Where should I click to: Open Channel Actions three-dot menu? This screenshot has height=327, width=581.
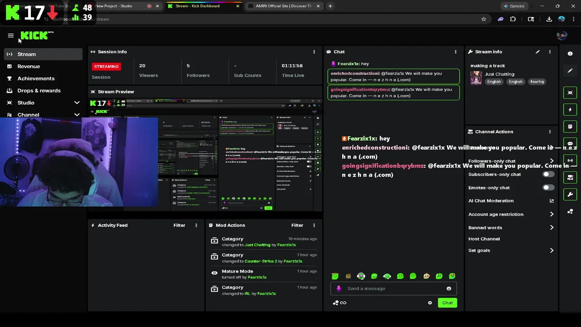click(550, 132)
